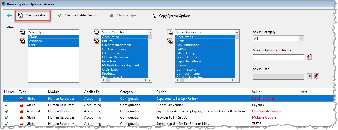Select Global in the Select Types list
The image size is (338, 130).
[53, 37]
